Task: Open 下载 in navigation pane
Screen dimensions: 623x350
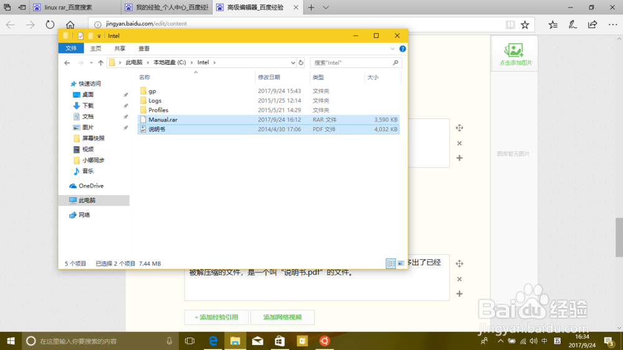Action: [88, 106]
